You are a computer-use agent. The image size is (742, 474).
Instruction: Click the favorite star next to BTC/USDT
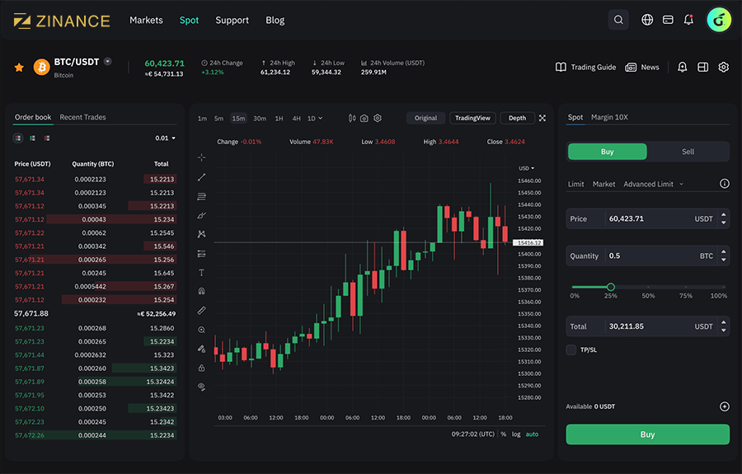[19, 67]
